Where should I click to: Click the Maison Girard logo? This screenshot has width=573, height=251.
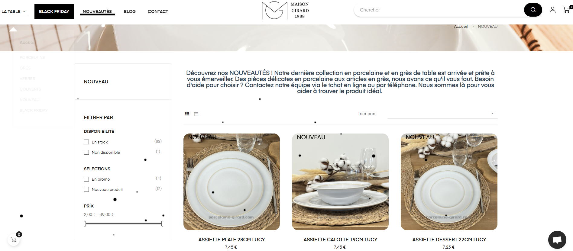(x=285, y=10)
